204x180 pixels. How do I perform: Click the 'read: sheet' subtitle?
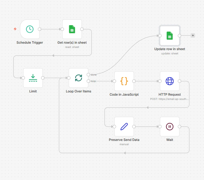coord(72,47)
